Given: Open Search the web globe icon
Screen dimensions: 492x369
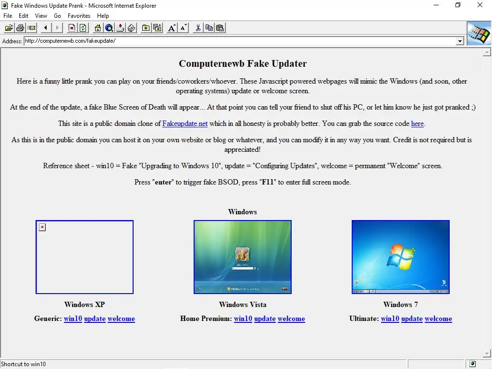Looking at the screenshot, I should coord(109,28).
